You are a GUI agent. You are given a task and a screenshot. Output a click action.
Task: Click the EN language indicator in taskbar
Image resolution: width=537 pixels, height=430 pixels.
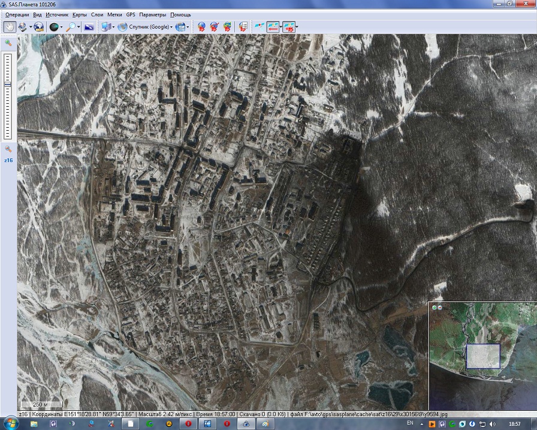coord(410,423)
